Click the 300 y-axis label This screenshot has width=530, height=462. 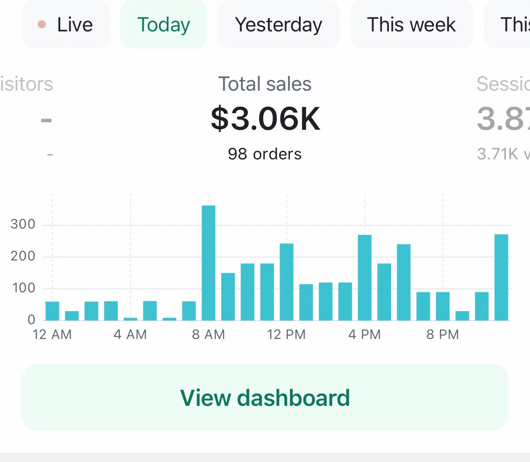tap(23, 224)
